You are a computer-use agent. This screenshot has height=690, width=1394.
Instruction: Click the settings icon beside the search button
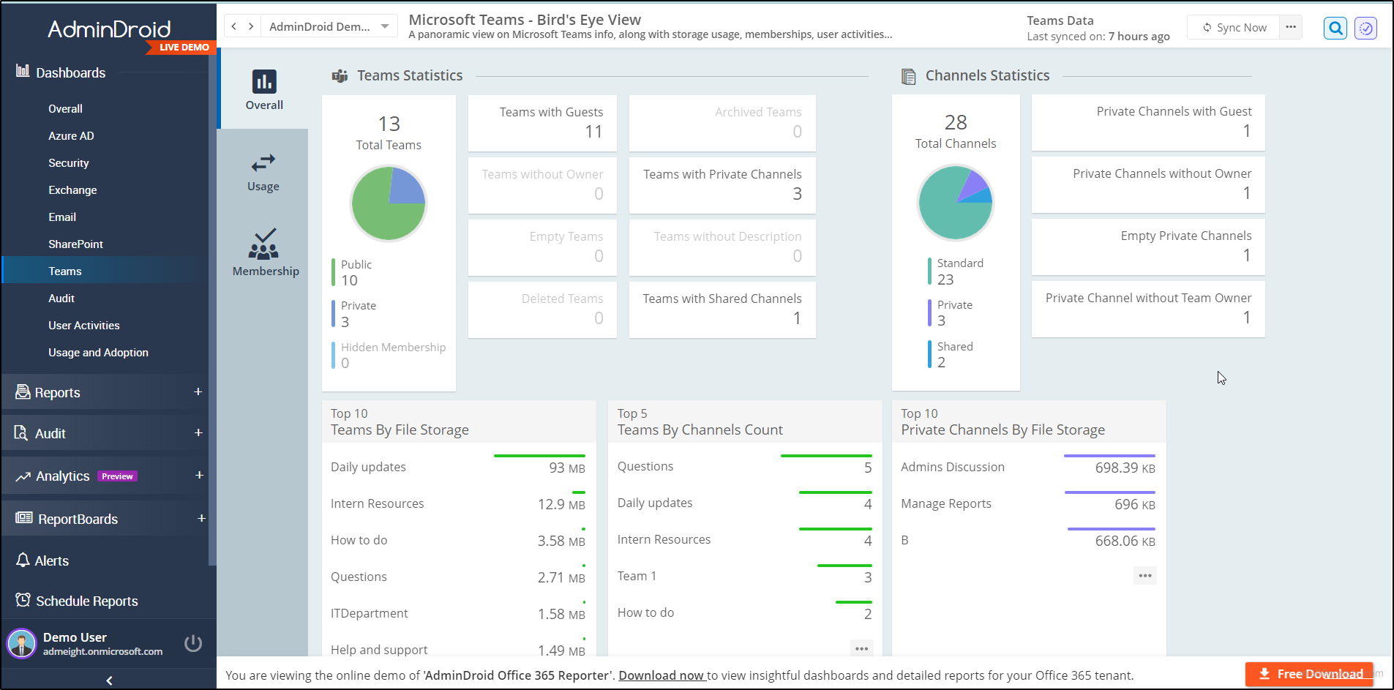[x=1365, y=28]
